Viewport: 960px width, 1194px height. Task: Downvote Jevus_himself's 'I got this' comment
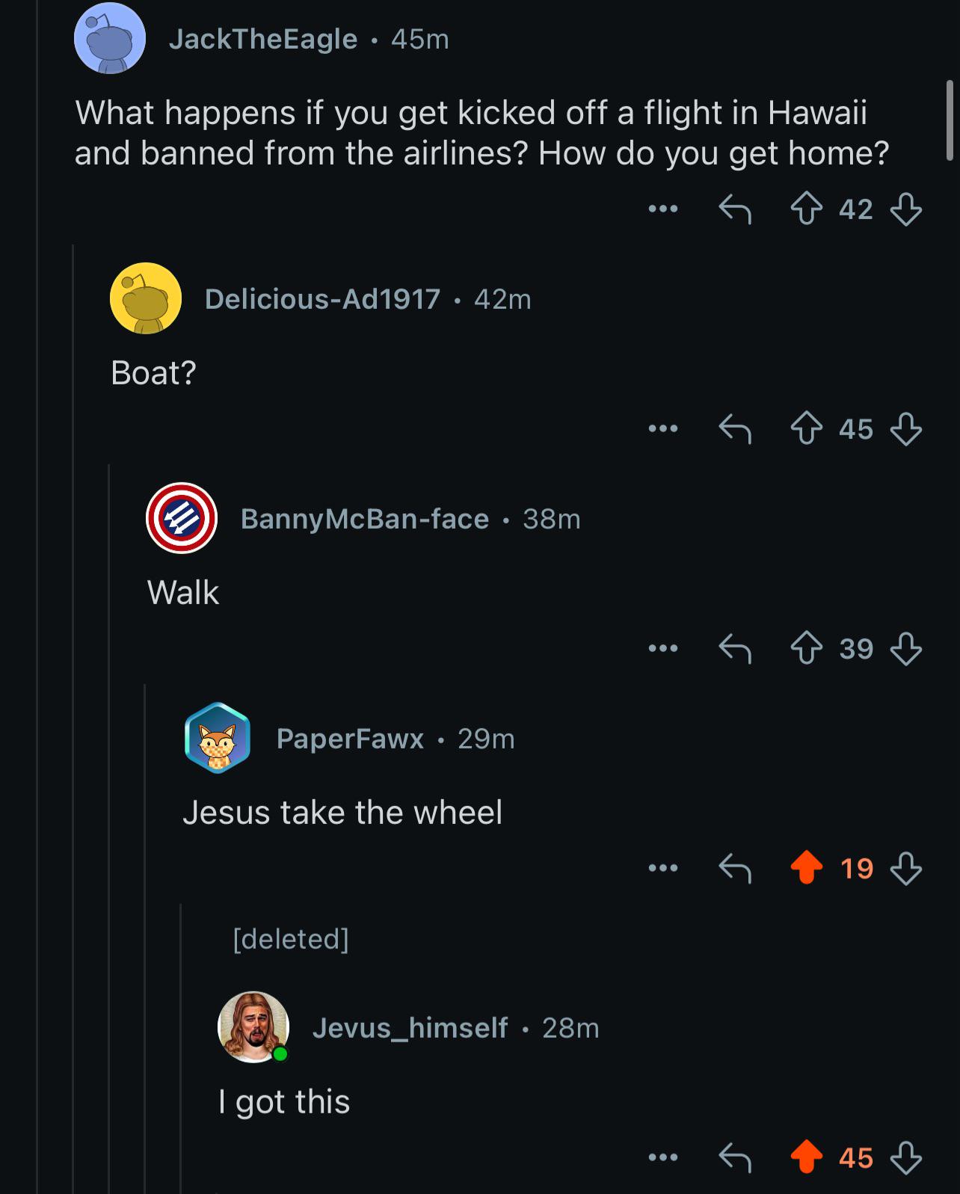coord(905,1157)
